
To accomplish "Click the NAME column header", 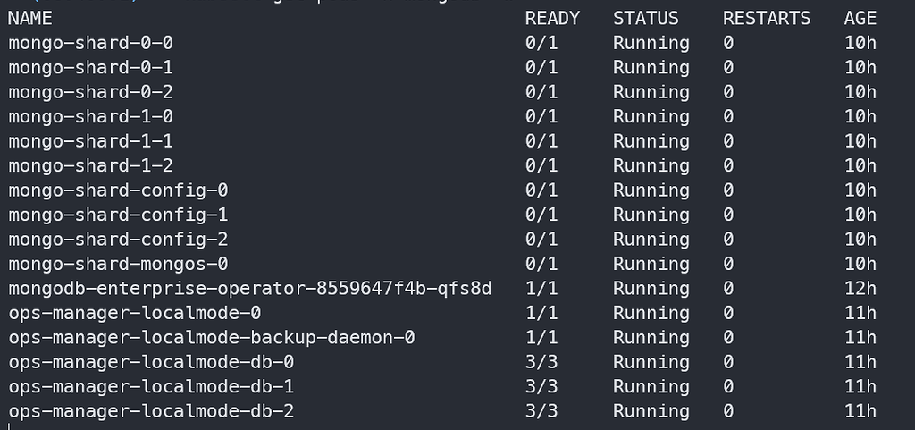I will coord(30,18).
